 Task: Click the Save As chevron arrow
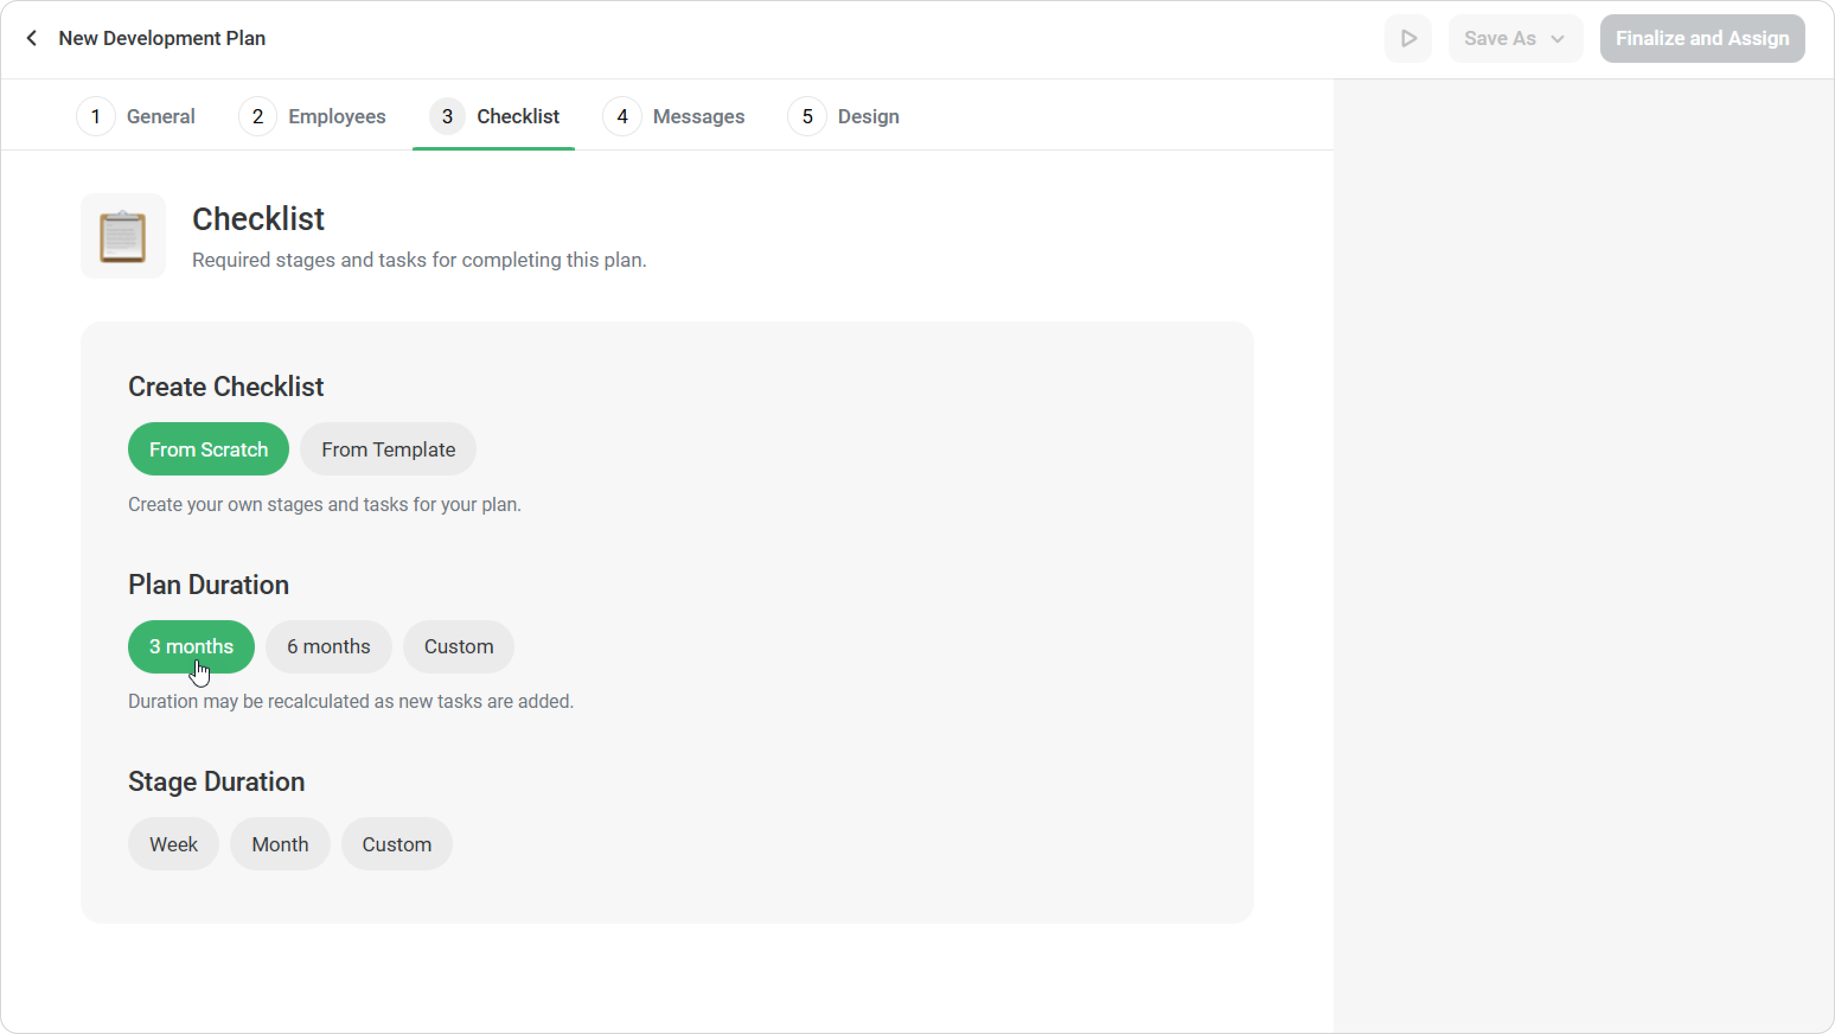coord(1557,39)
